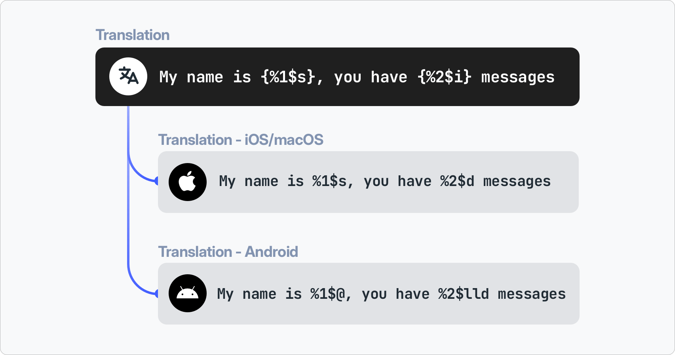
Task: Click the %1$s placeholder in iOS string
Action: 329,181
